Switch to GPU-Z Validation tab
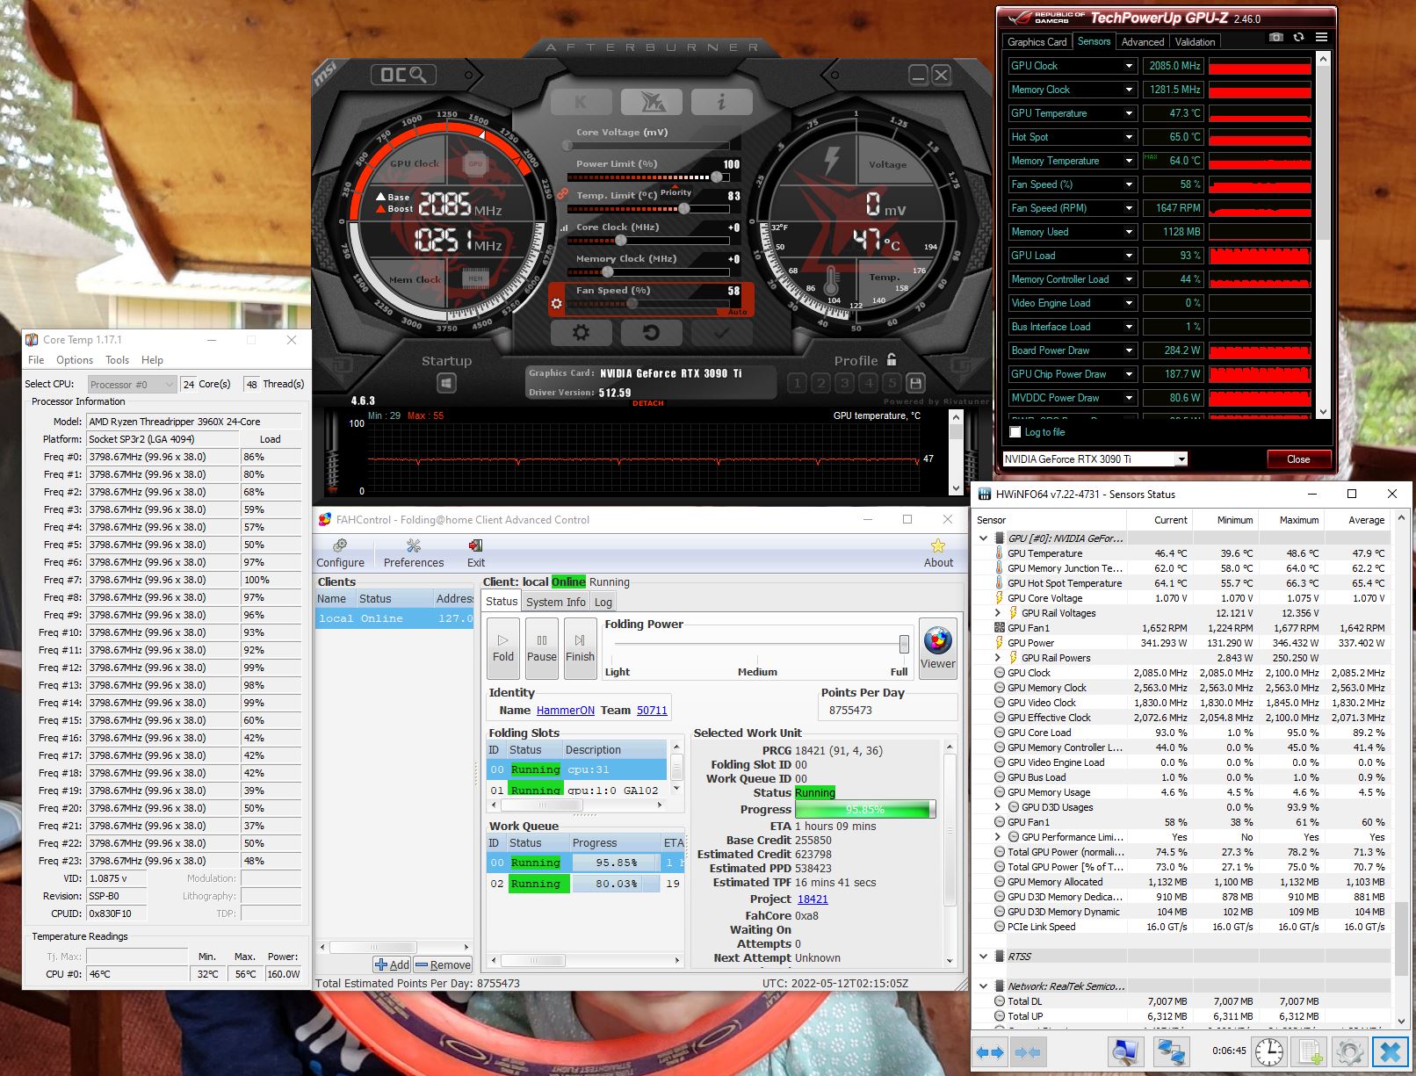 (1195, 41)
